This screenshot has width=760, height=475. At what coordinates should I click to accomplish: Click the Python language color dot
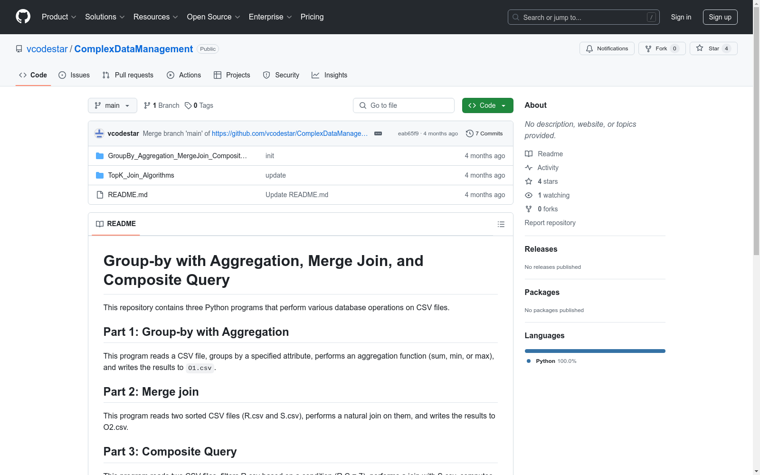[x=529, y=361]
